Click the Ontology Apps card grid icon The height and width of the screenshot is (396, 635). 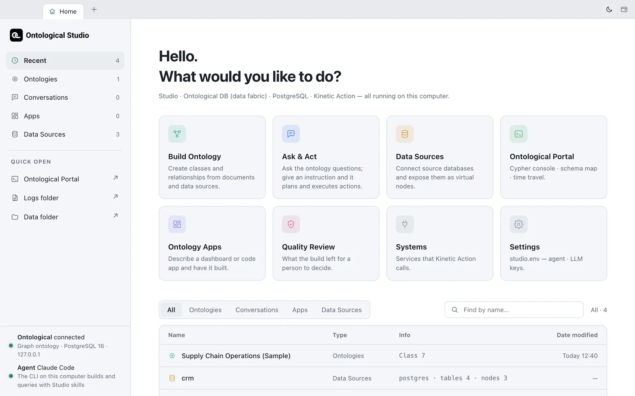[177, 224]
